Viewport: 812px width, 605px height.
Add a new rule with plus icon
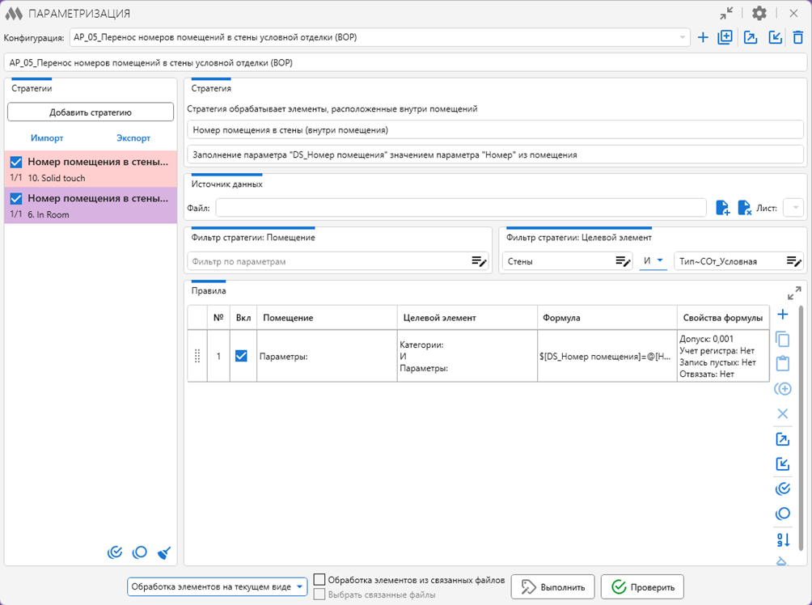coord(782,315)
